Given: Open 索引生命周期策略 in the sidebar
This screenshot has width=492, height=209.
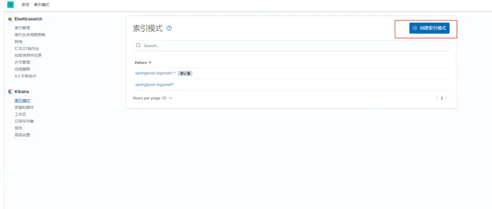Looking at the screenshot, I should (30, 35).
